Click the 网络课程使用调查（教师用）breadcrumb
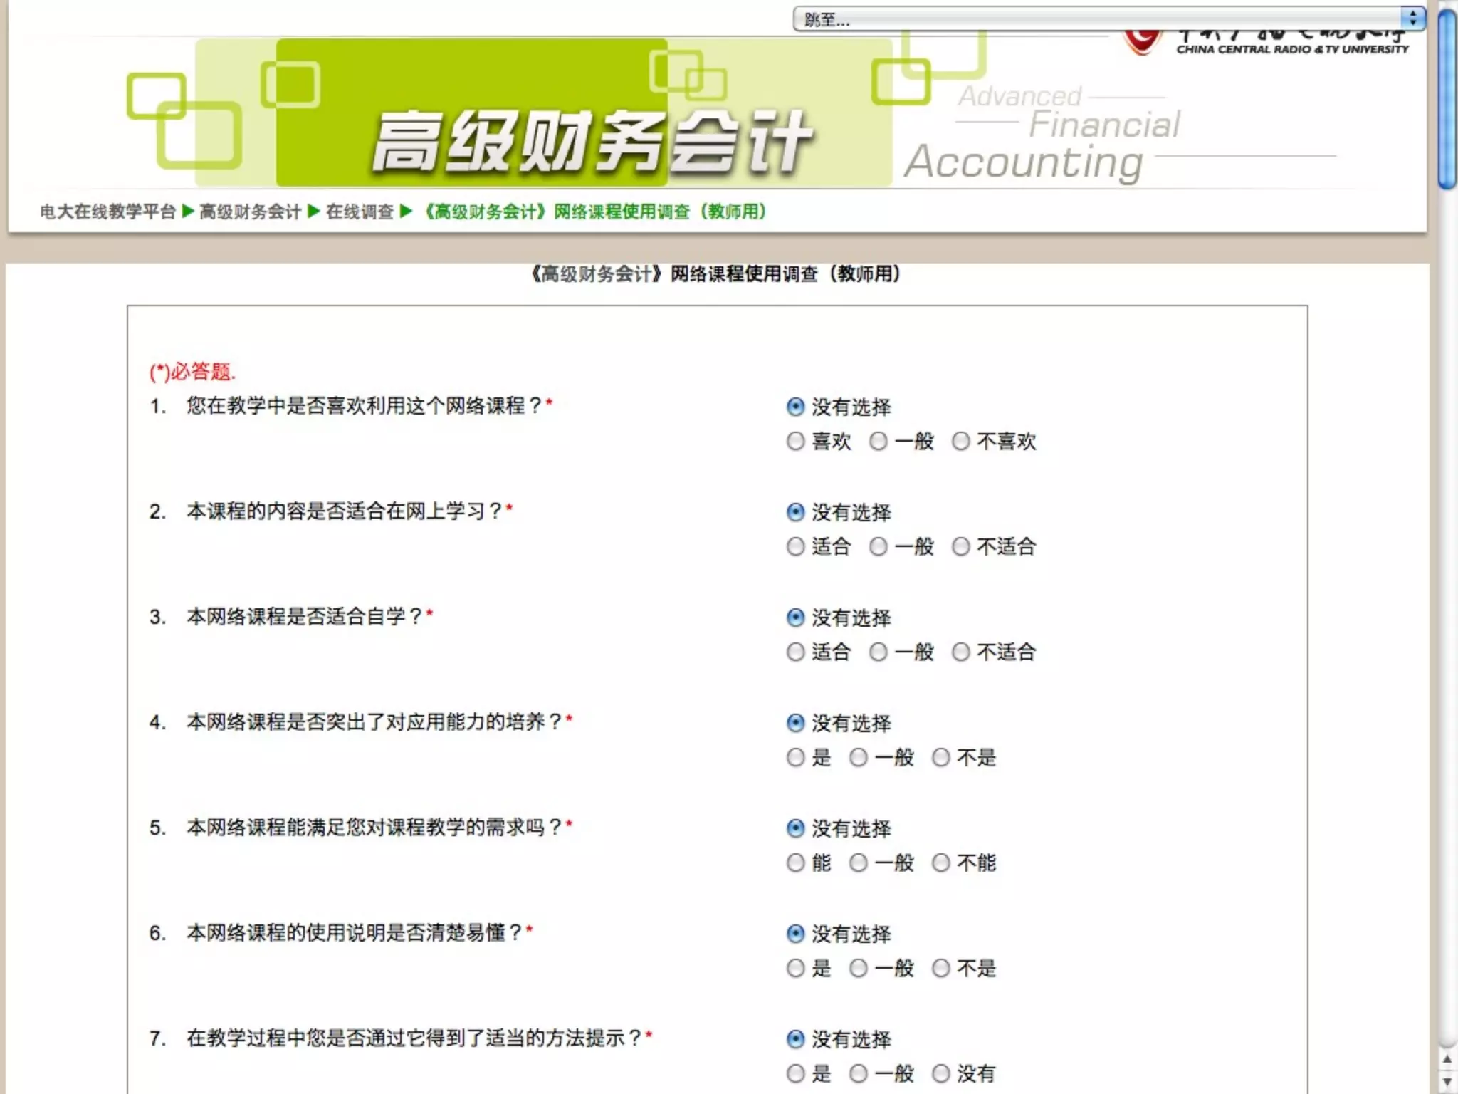Viewport: 1458px width, 1094px height. (594, 212)
